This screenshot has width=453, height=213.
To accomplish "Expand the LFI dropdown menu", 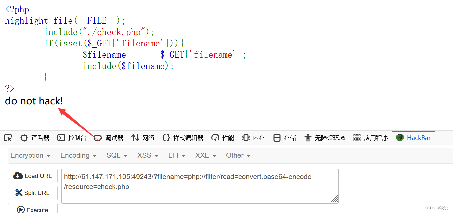I will (x=177, y=155).
